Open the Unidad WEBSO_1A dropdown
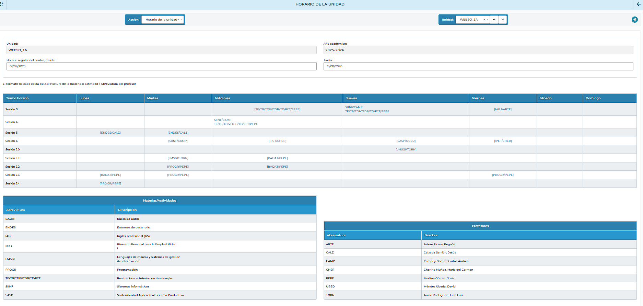The width and height of the screenshot is (643, 306). click(487, 20)
